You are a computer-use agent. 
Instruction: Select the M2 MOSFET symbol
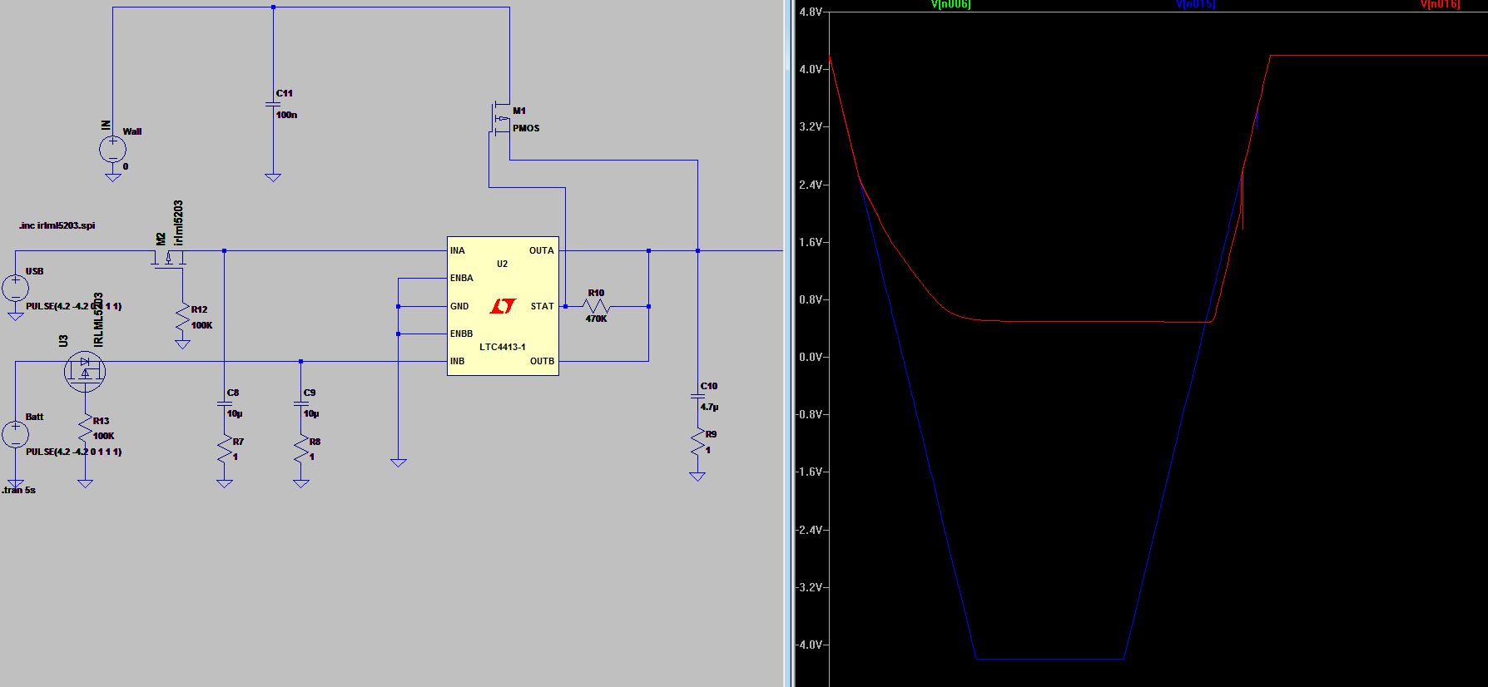tap(169, 257)
